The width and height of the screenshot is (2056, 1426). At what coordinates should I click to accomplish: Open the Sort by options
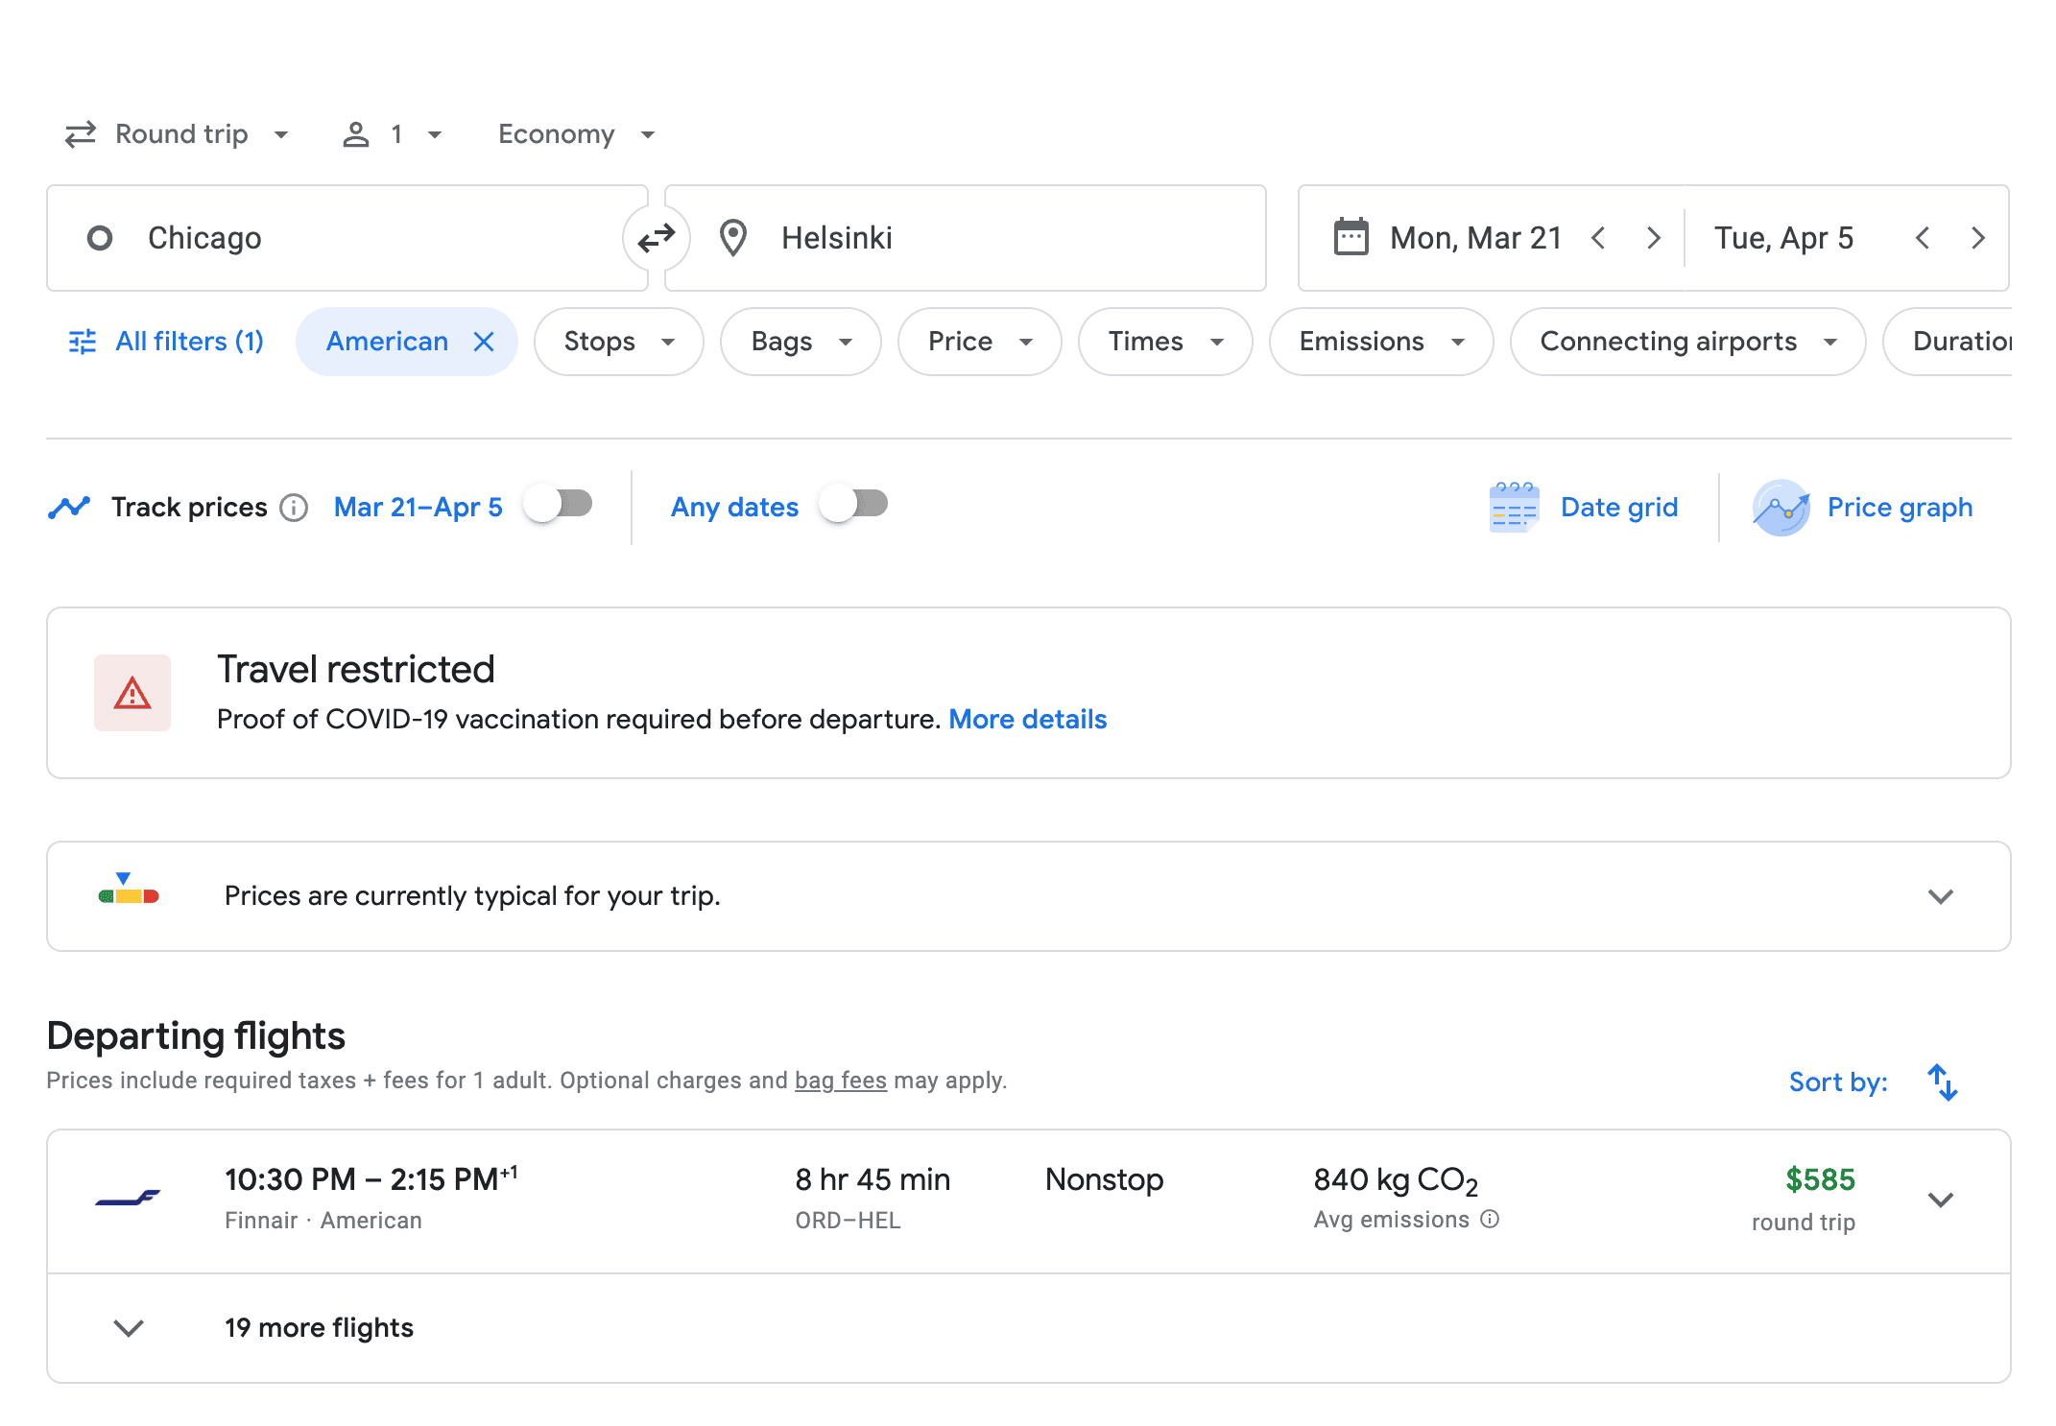[1838, 1082]
